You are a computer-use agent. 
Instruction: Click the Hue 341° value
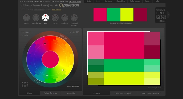[28, 32]
